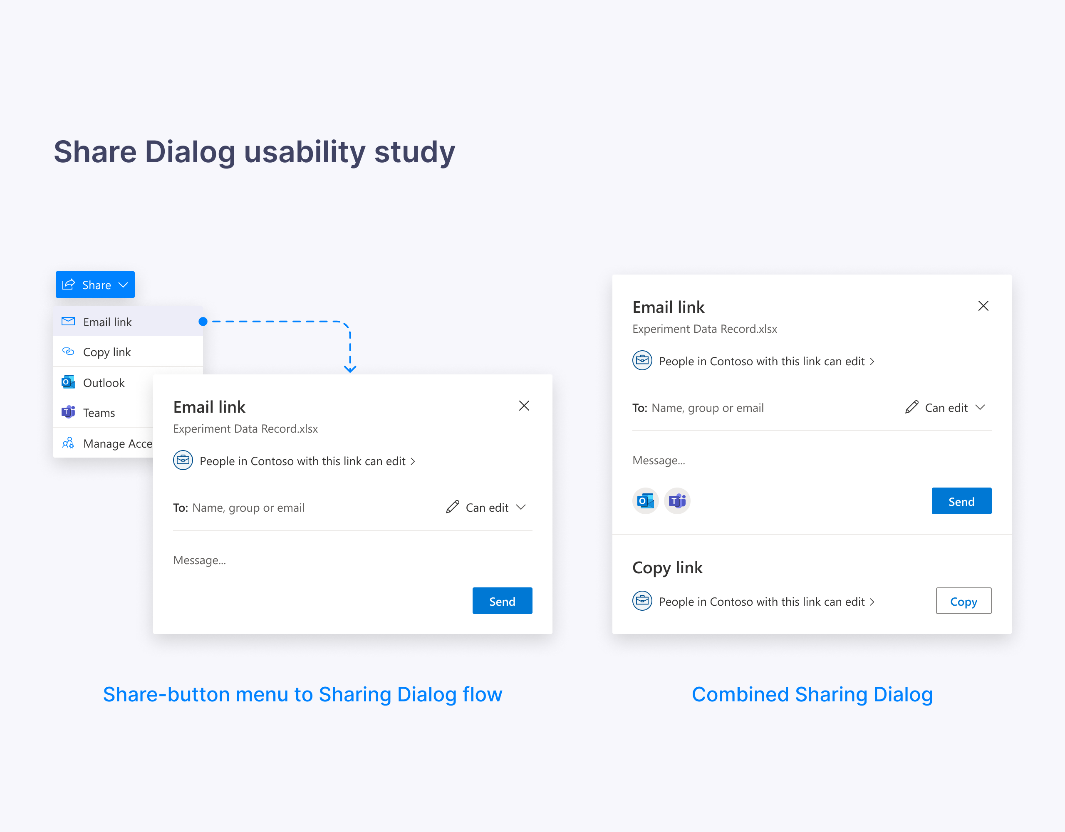Click Copy button in Combined Sharing Dialog
Image resolution: width=1065 pixels, height=832 pixels.
tap(963, 600)
